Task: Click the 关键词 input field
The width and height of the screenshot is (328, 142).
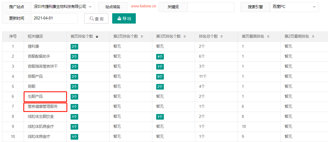Action: click(211, 7)
